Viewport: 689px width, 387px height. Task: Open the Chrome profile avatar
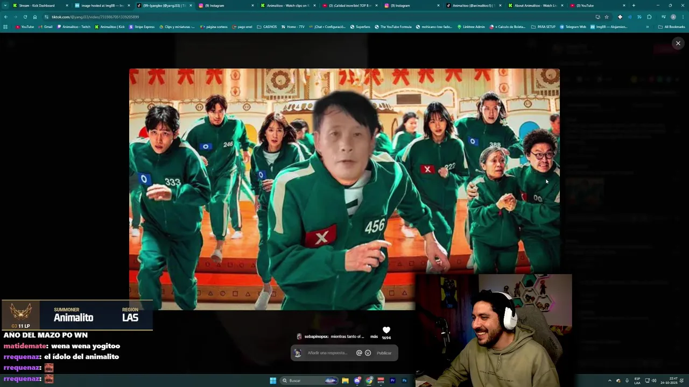[673, 17]
